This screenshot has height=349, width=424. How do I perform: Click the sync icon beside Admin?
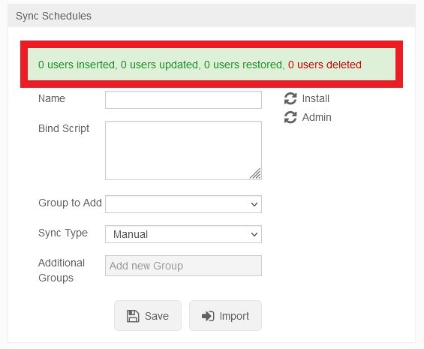tap(290, 117)
